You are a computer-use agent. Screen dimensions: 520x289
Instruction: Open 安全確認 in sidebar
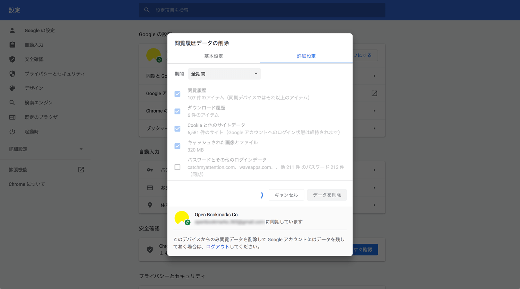point(34,60)
